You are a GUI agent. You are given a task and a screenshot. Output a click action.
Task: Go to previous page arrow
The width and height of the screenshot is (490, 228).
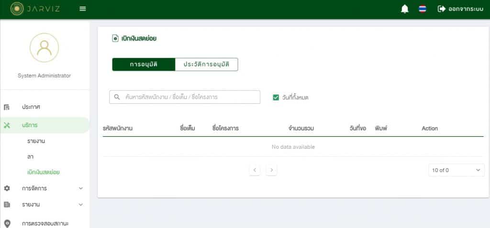(255, 170)
